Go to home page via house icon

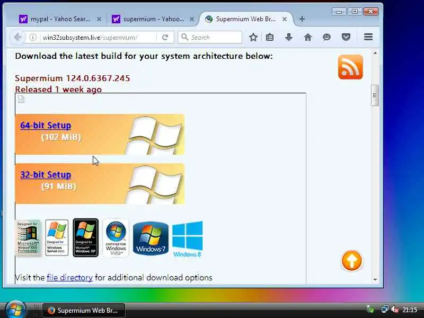click(x=308, y=37)
